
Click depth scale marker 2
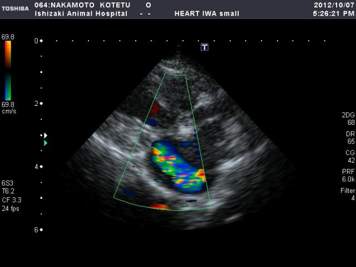(36, 104)
